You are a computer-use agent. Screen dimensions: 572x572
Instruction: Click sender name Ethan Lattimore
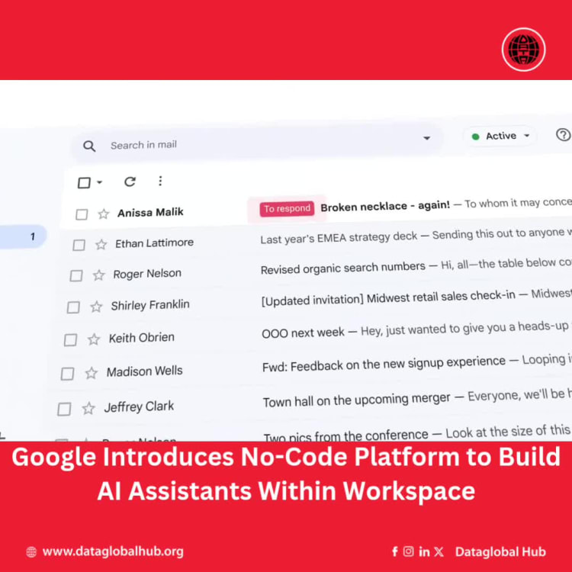[154, 243]
